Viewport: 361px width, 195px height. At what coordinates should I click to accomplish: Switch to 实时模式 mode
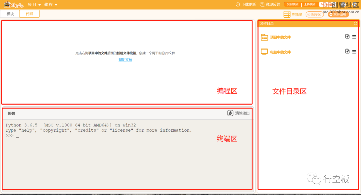(x=293, y=4)
